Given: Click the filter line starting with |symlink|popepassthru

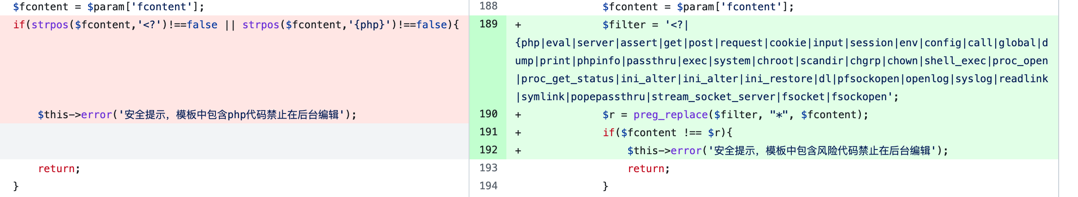Looking at the screenshot, I should [707, 97].
